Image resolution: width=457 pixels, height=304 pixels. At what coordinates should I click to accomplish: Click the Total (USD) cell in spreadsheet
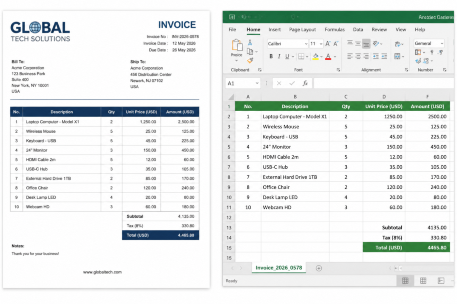coord(384,248)
